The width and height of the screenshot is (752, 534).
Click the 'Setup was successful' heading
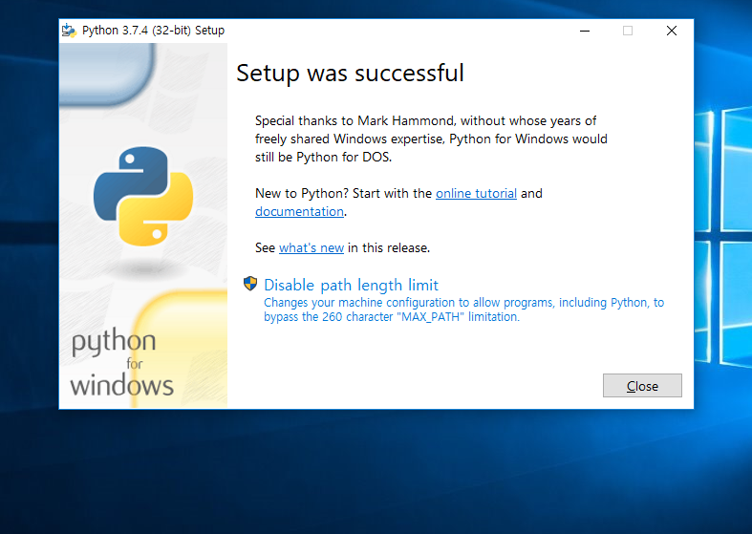pos(350,74)
